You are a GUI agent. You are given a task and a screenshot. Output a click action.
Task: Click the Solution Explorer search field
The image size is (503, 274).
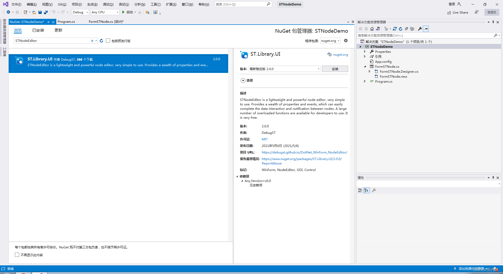[429, 35]
